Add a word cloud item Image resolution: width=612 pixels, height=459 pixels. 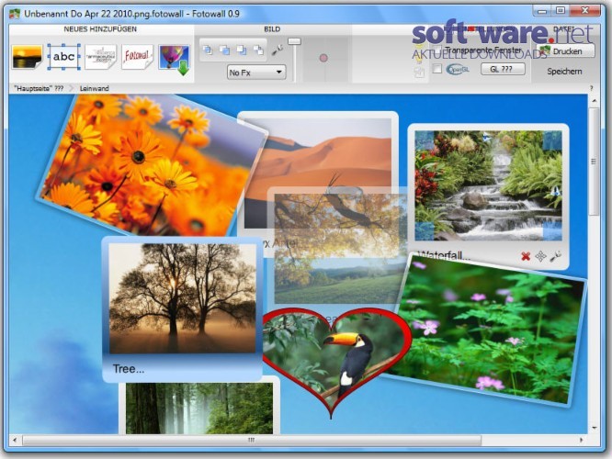101,57
